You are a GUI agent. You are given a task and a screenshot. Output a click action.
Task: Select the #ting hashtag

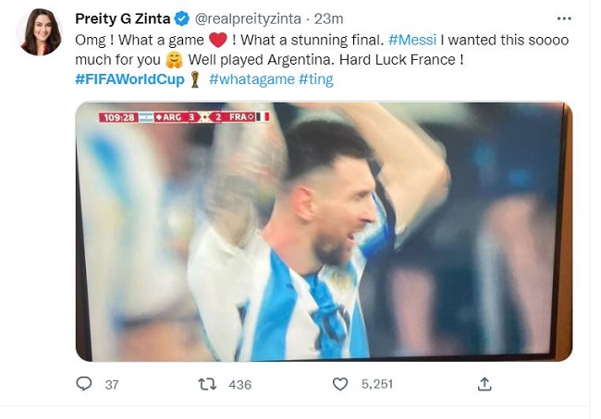[316, 79]
